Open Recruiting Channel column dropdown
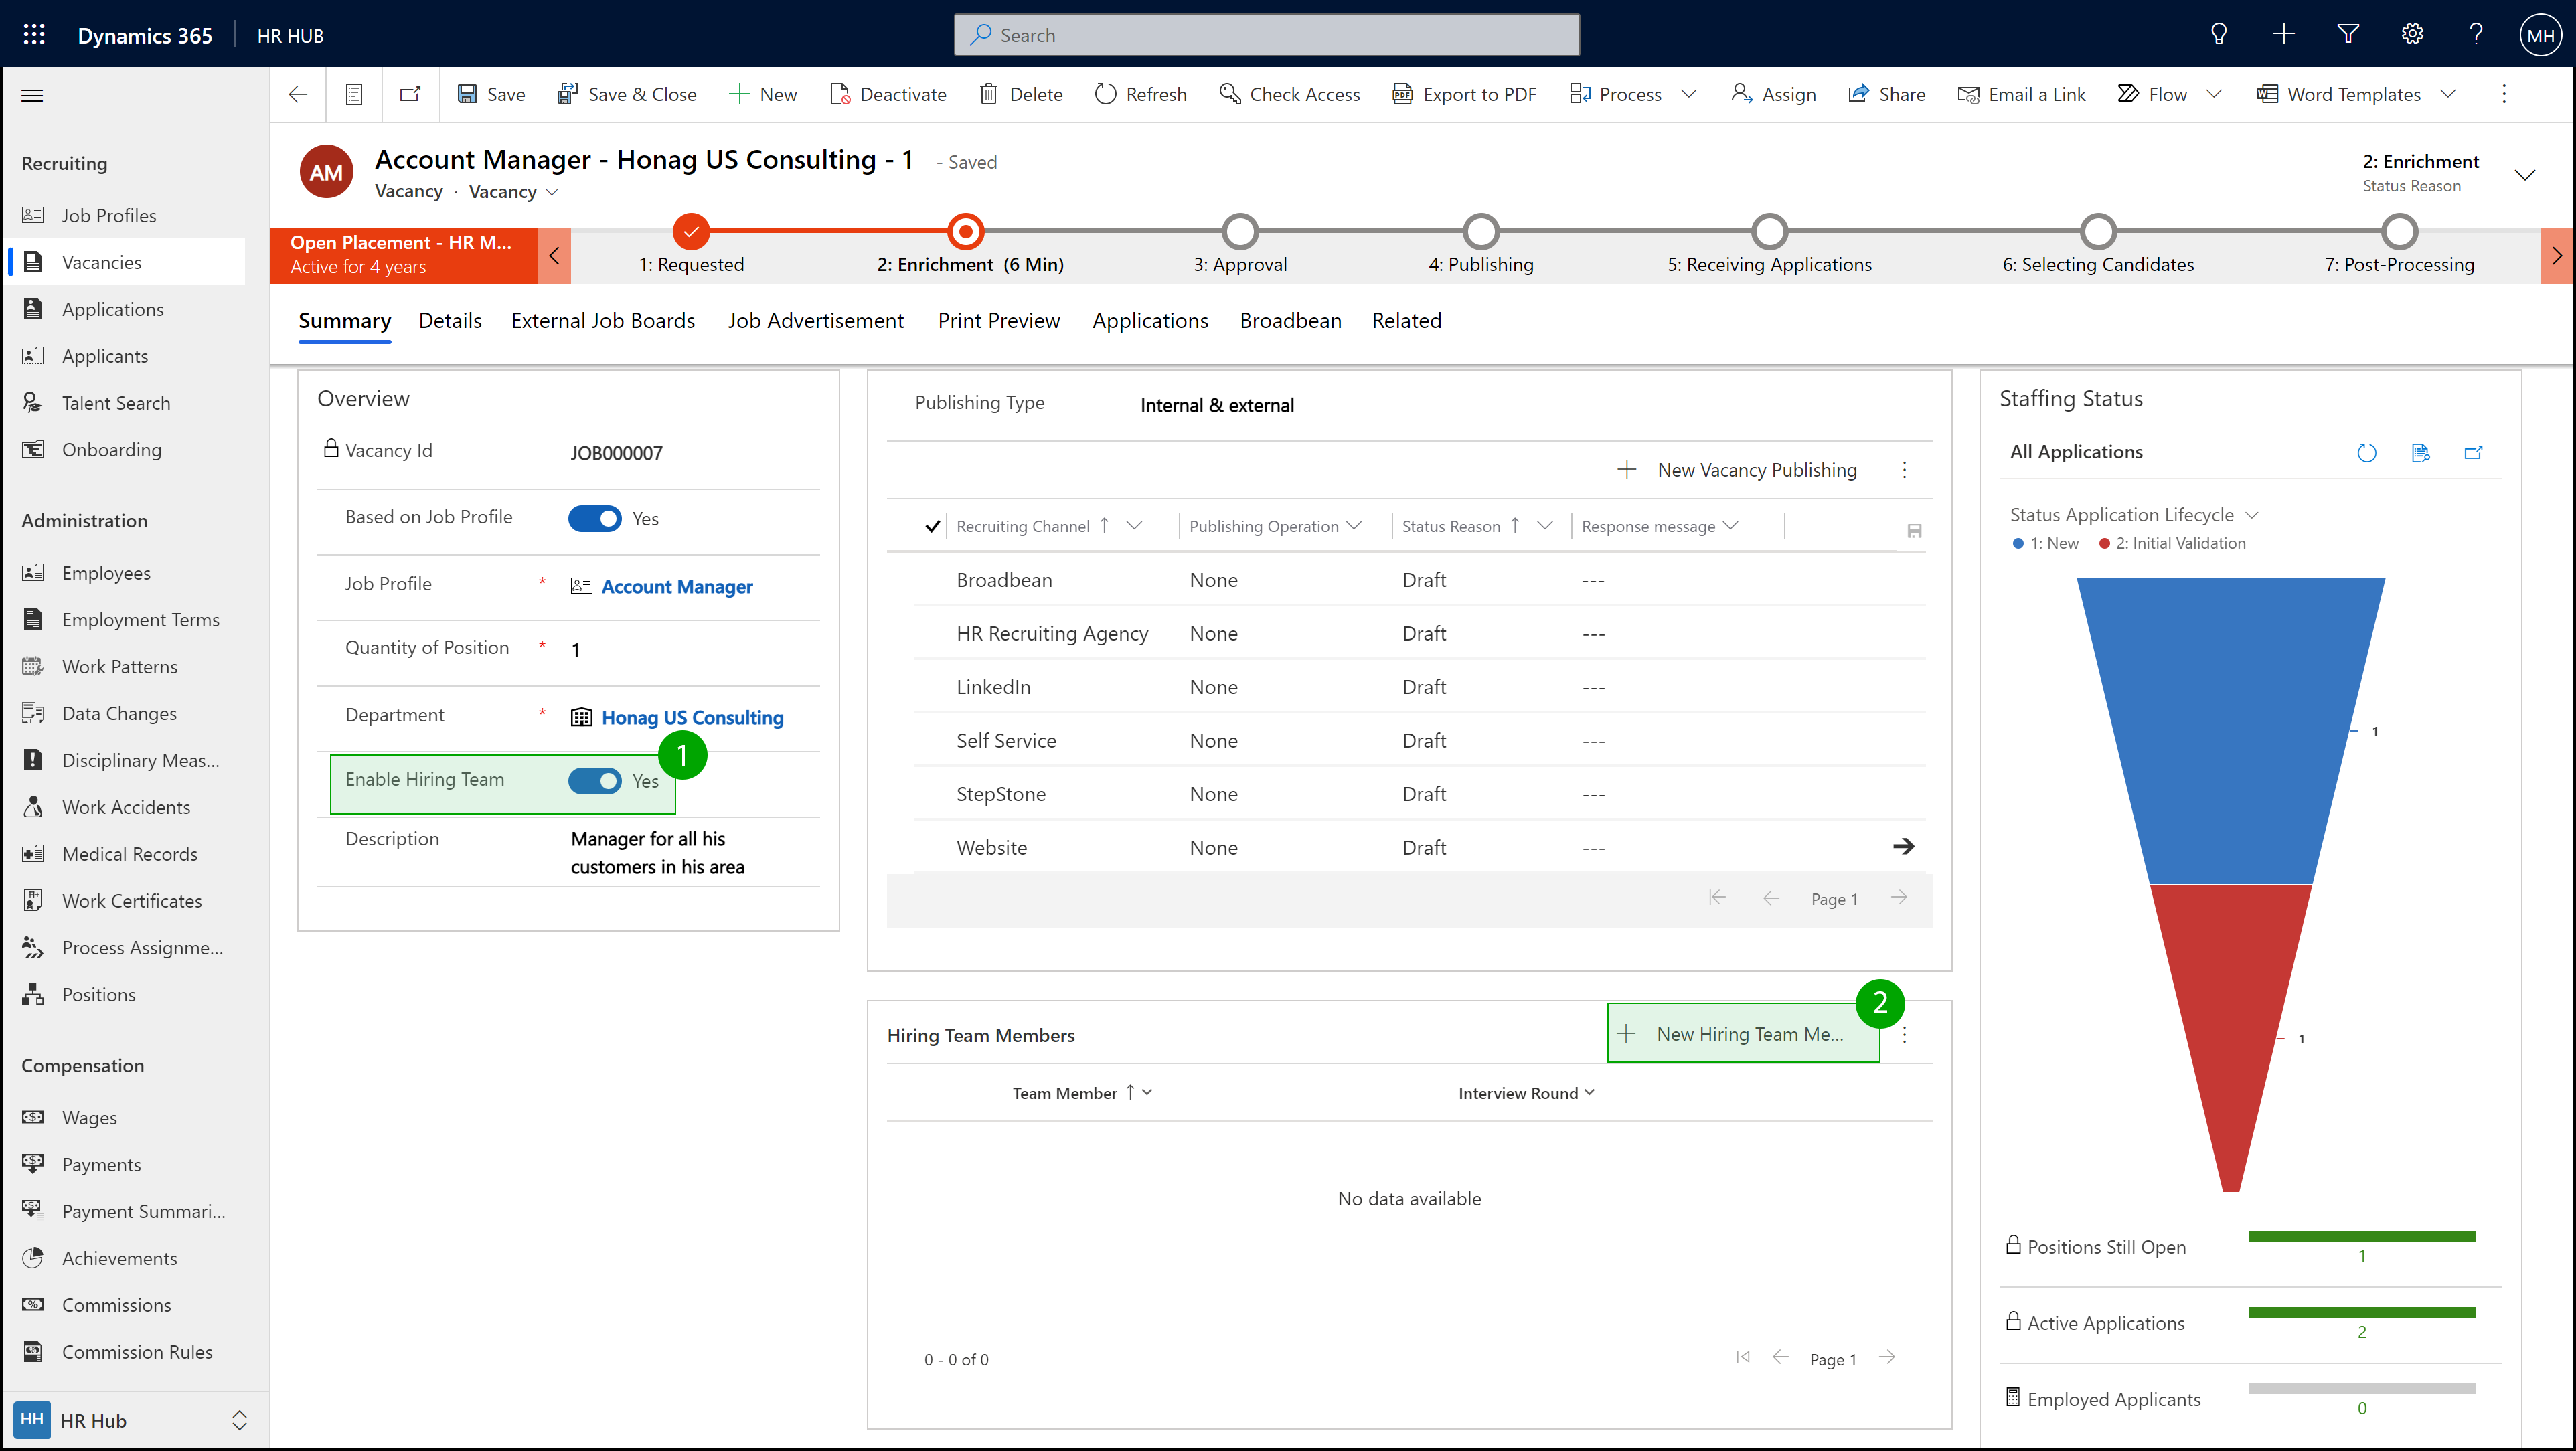Screen dimensions: 2576x1451 tap(1134, 526)
